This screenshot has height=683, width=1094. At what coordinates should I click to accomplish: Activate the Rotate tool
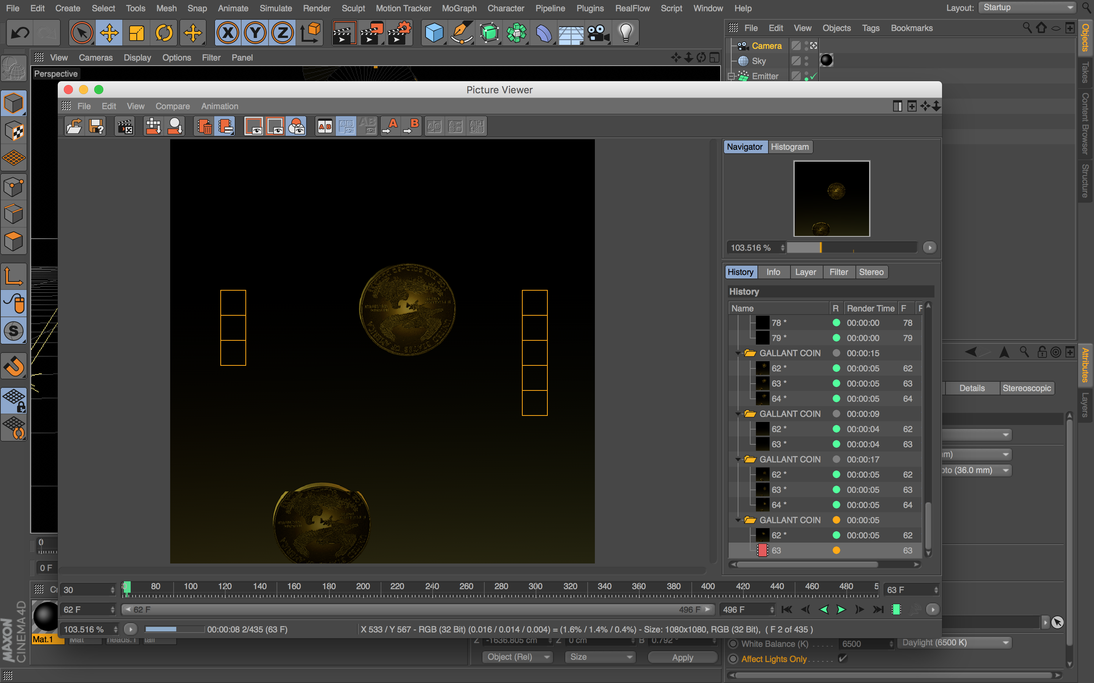pos(164,33)
